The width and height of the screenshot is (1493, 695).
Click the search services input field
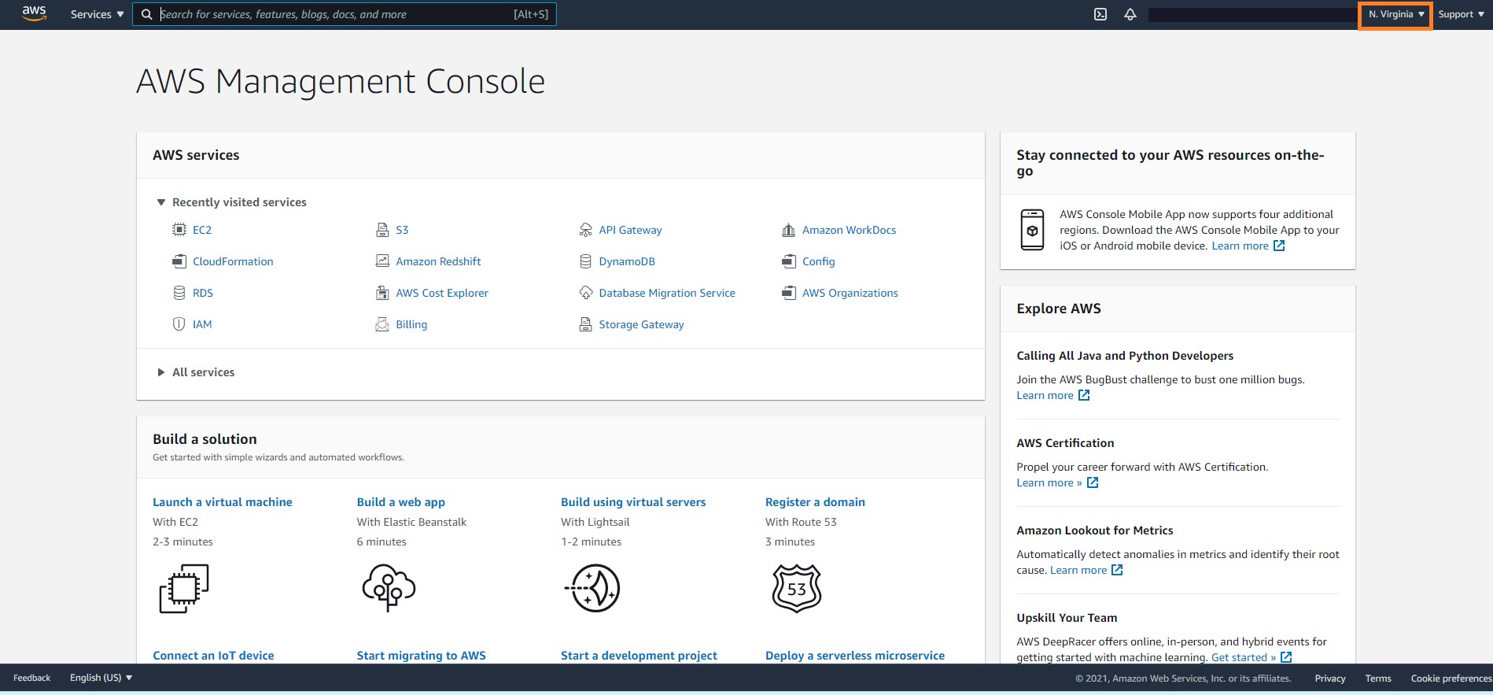pyautogui.click(x=345, y=14)
